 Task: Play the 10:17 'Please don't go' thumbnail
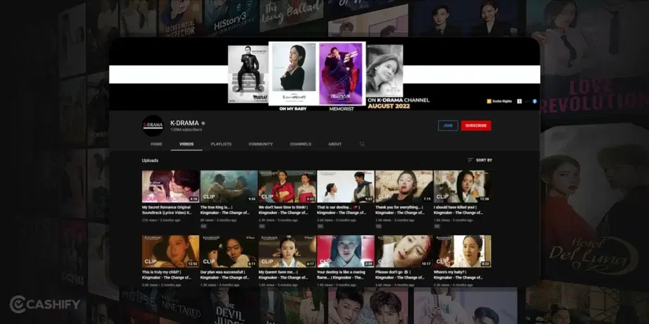point(404,251)
